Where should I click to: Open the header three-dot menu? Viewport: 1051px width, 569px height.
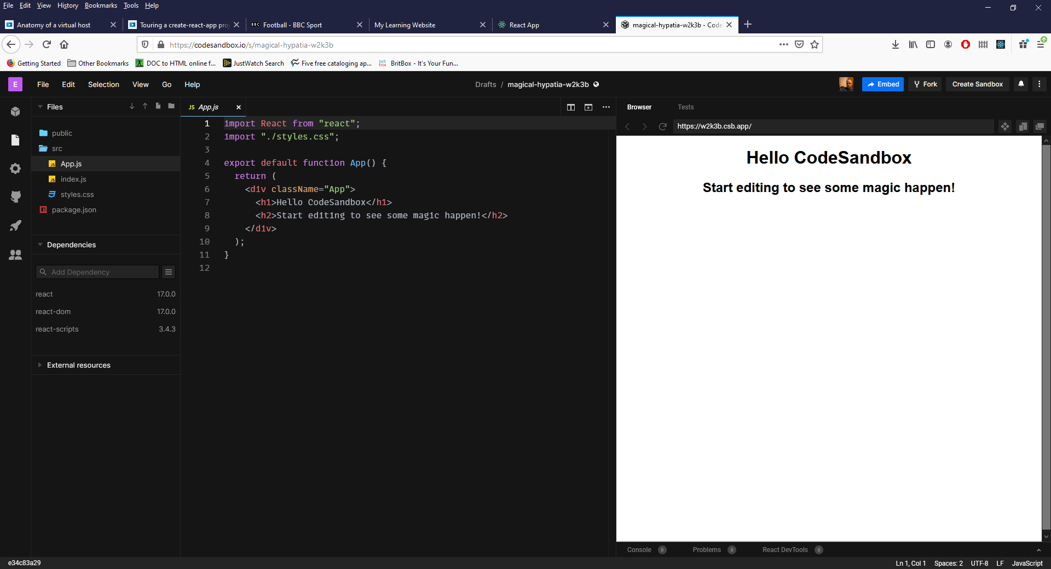pos(1039,84)
